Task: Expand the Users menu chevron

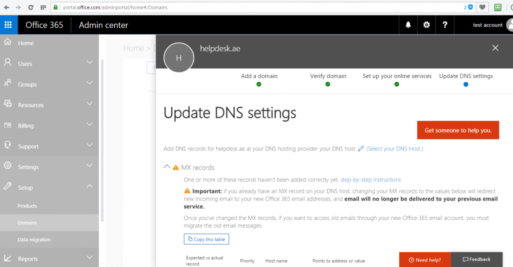Action: point(89,62)
